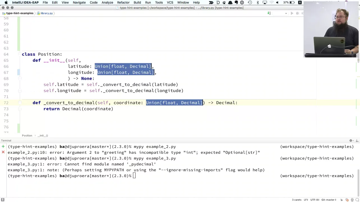Click line number 72 in the gutter
The width and height of the screenshot is (360, 202).
tap(6, 103)
